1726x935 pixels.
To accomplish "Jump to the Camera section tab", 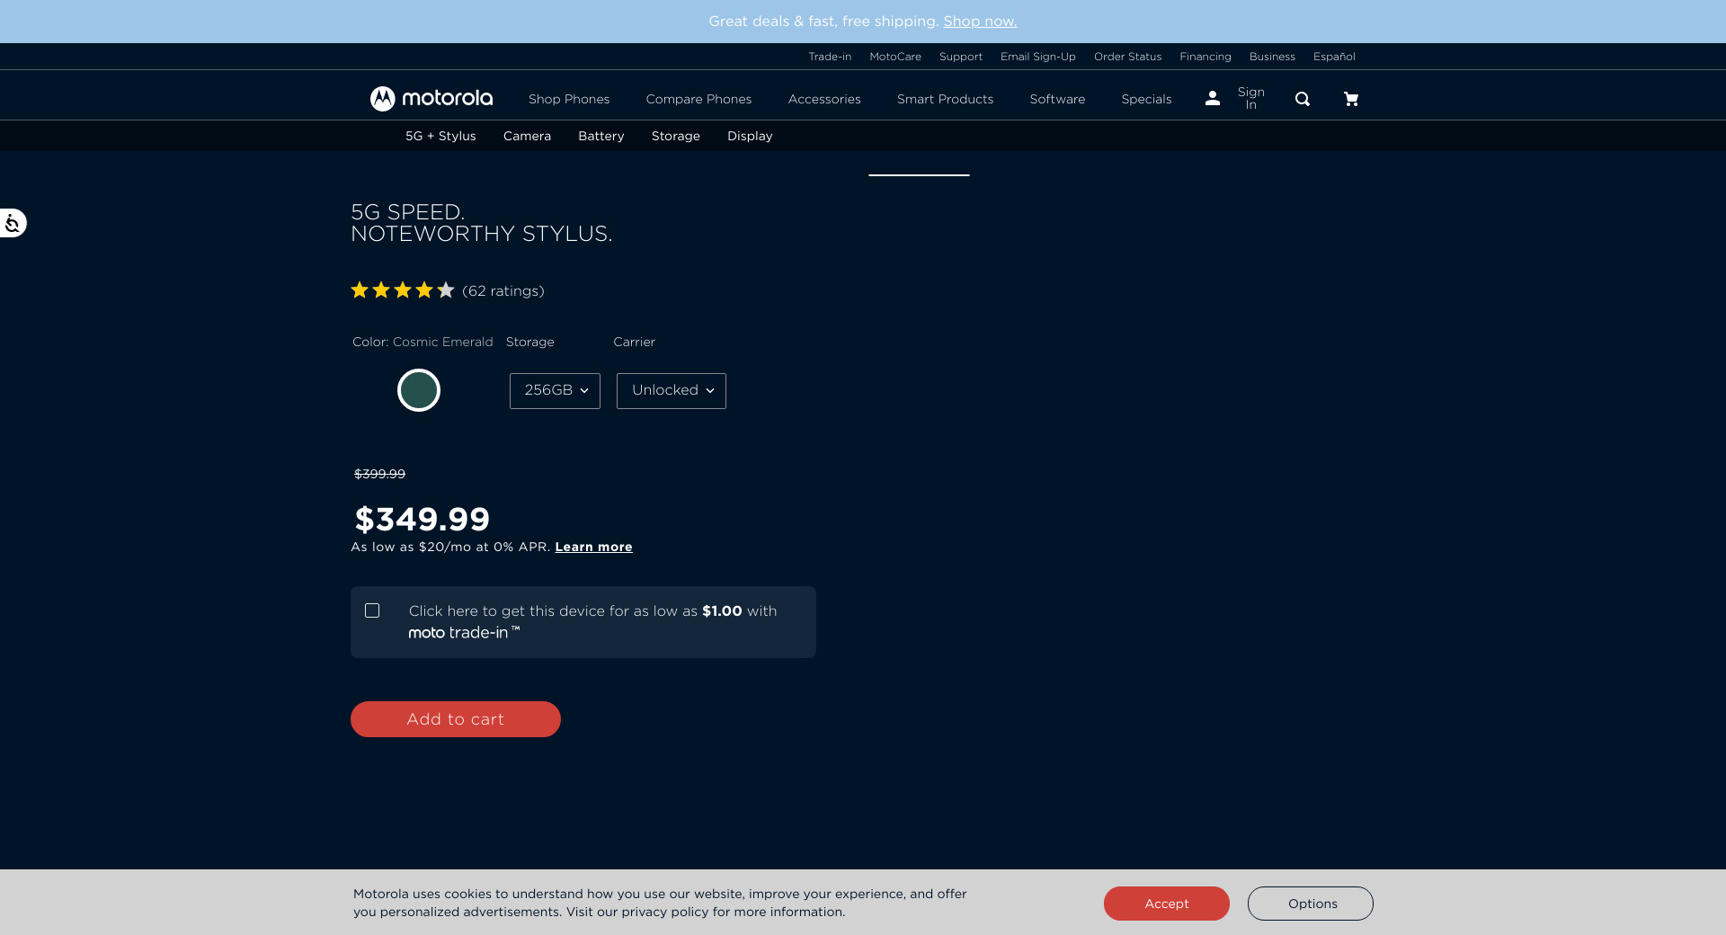I will coord(527,136).
